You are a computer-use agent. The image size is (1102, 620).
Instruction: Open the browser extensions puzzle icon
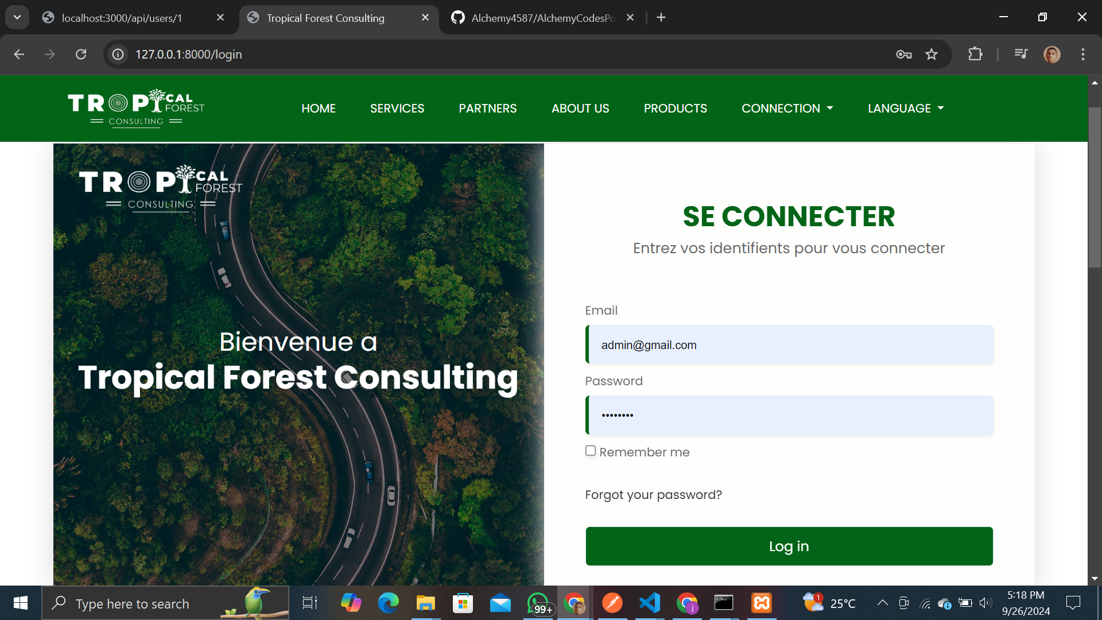[x=975, y=55]
